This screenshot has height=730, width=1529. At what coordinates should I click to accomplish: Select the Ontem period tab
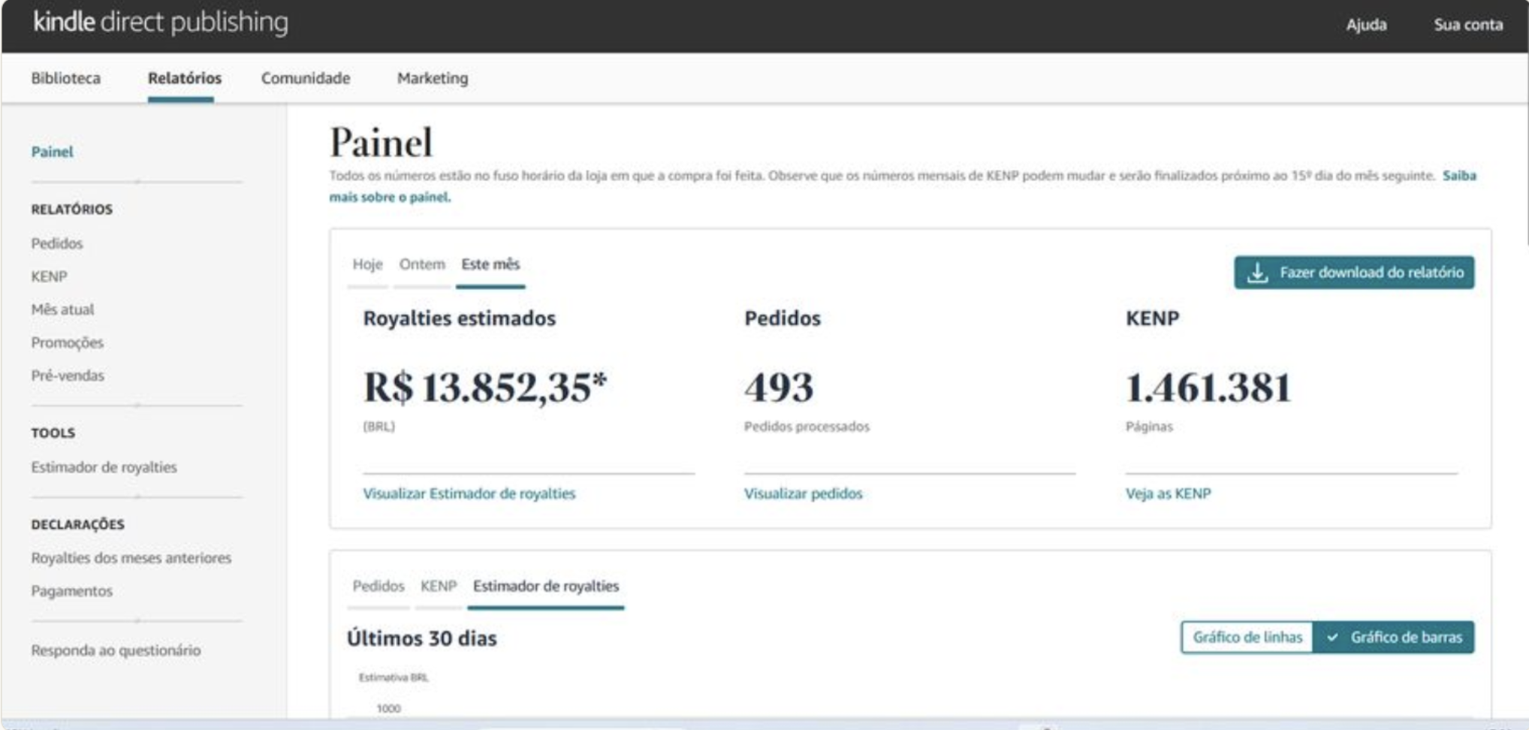click(422, 264)
